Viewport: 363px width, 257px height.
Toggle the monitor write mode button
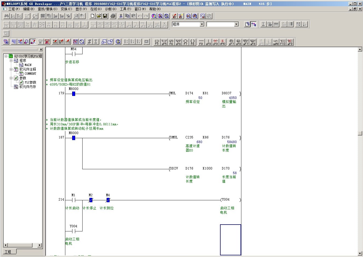[x=33, y=42]
